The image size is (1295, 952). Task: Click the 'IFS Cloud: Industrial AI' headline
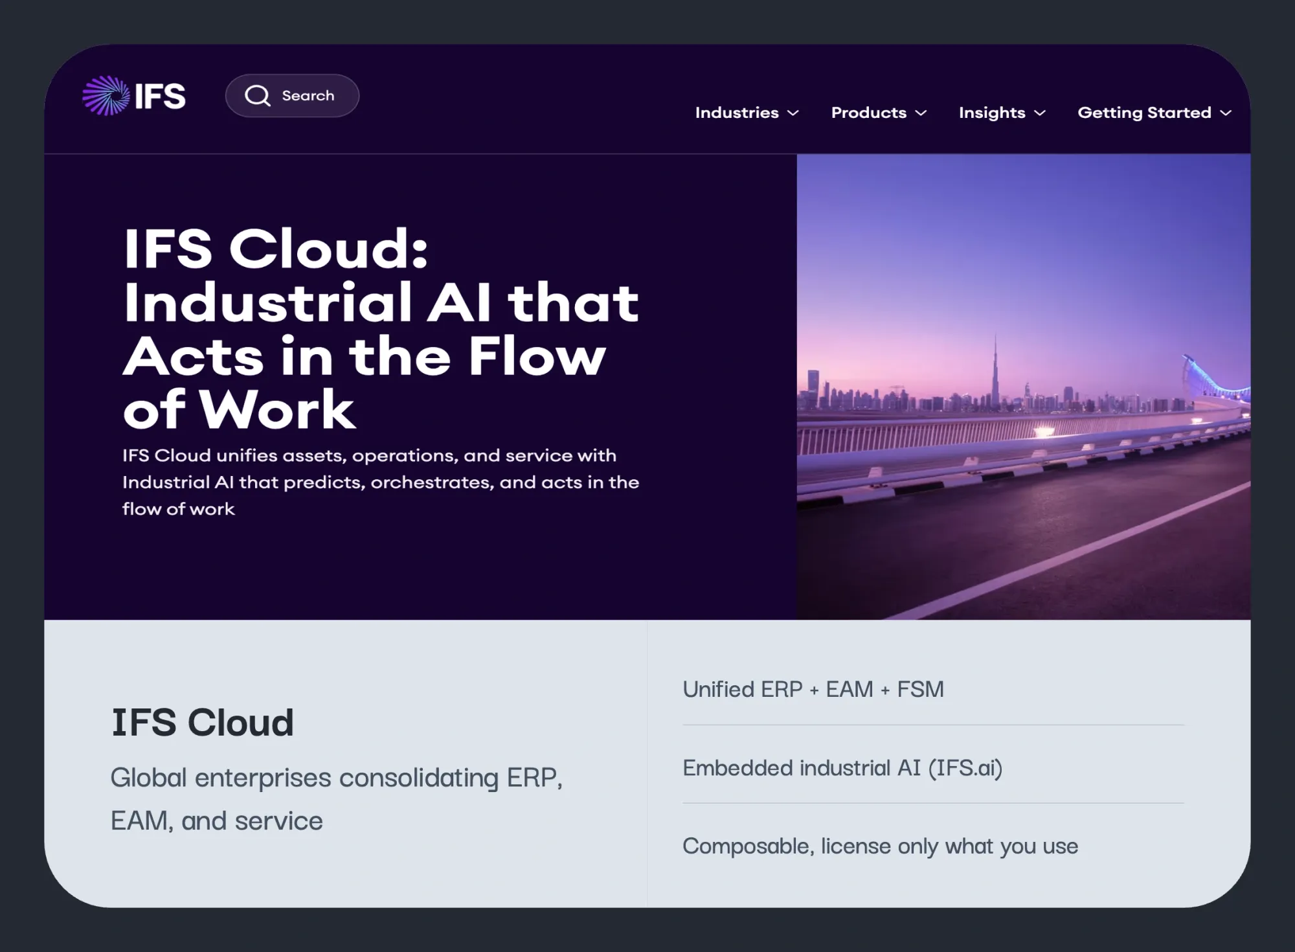381,328
